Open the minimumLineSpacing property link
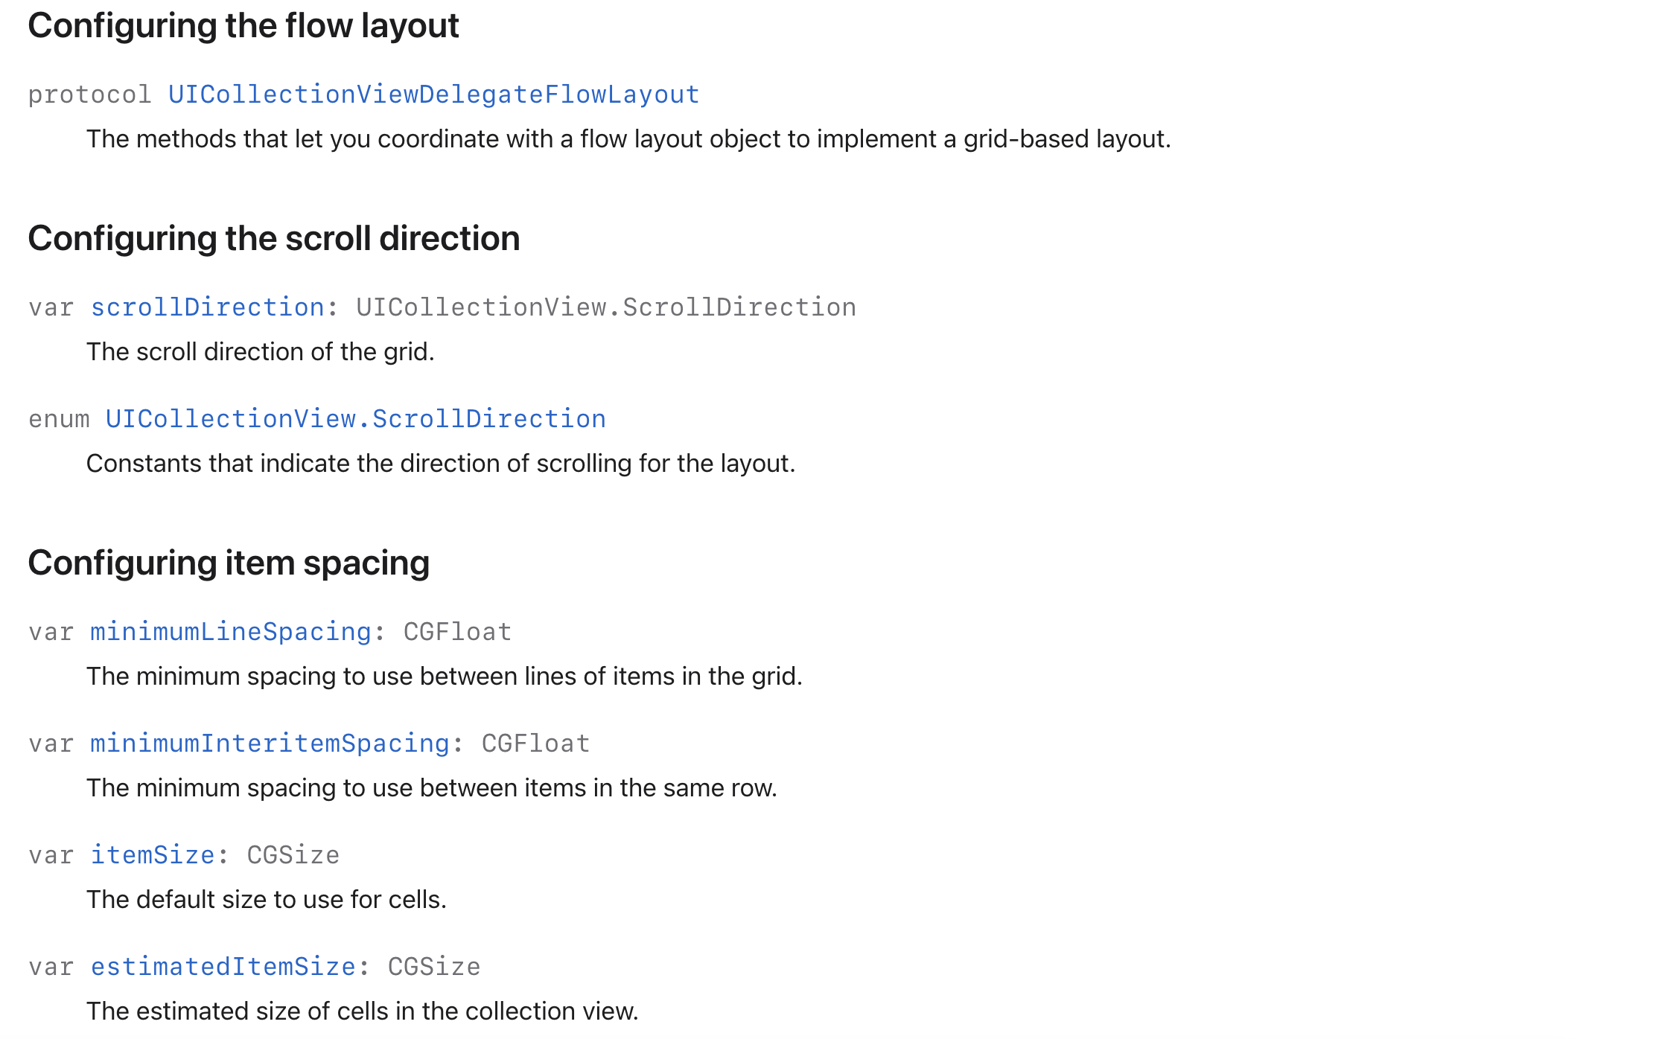This screenshot has height=1039, width=1656. [x=230, y=632]
